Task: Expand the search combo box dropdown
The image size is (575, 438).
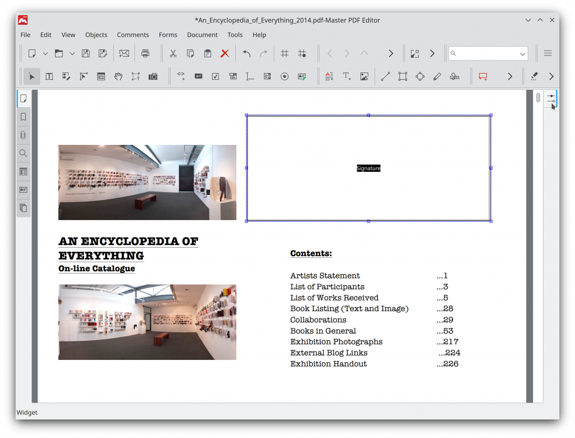Action: tap(522, 53)
